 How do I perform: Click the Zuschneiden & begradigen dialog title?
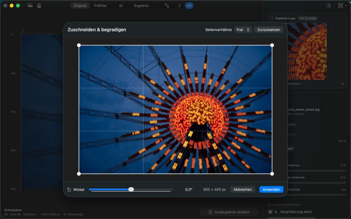97,30
